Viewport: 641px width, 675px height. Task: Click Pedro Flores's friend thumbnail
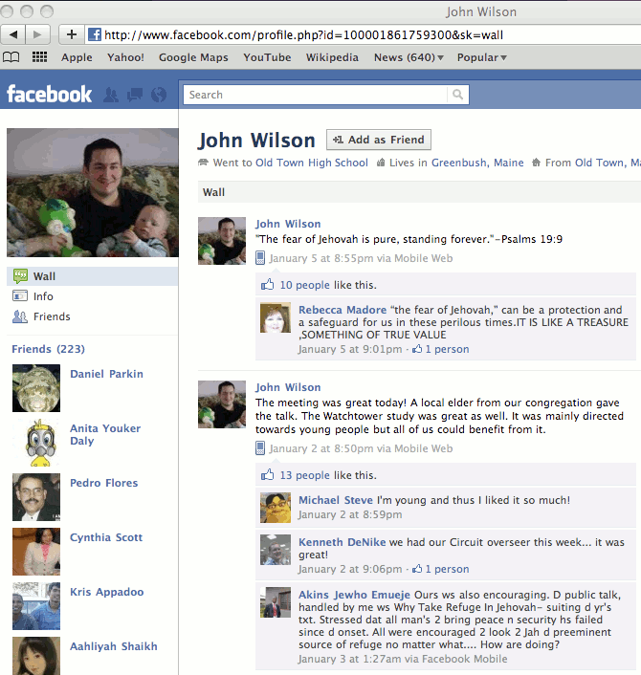point(36,497)
